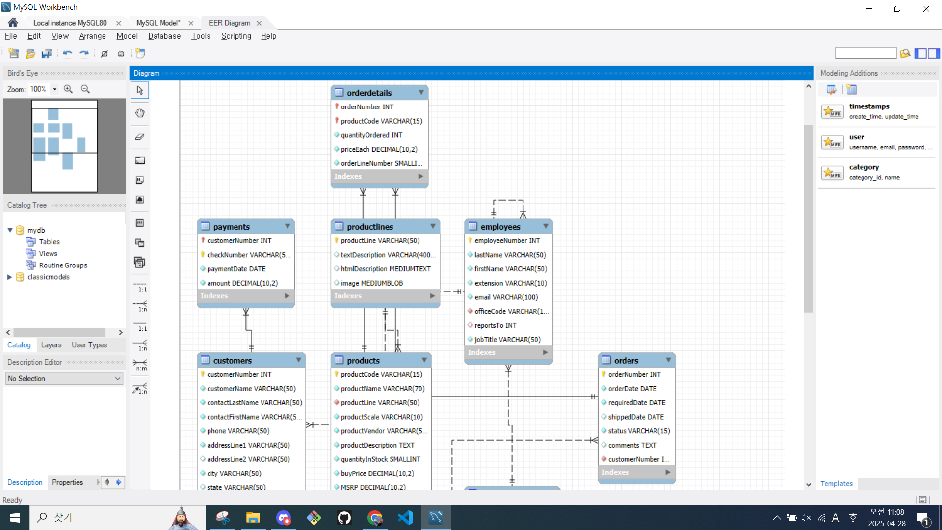
Task: Expand Indexes section of orderdetails table
Action: (x=420, y=176)
